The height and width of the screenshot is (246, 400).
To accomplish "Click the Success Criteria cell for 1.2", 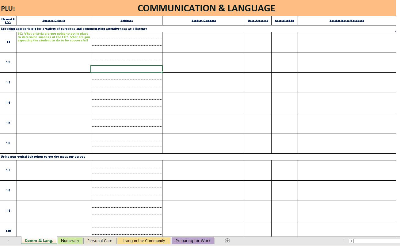I will pos(54,62).
